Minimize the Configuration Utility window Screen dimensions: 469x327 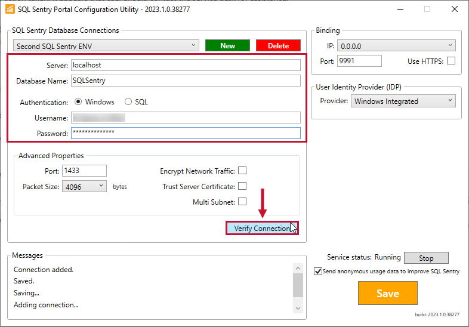coord(400,10)
